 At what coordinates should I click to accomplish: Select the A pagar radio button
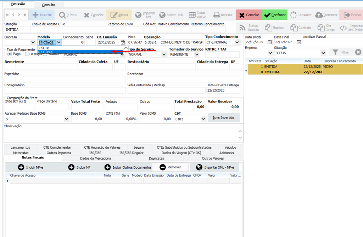[27, 54]
